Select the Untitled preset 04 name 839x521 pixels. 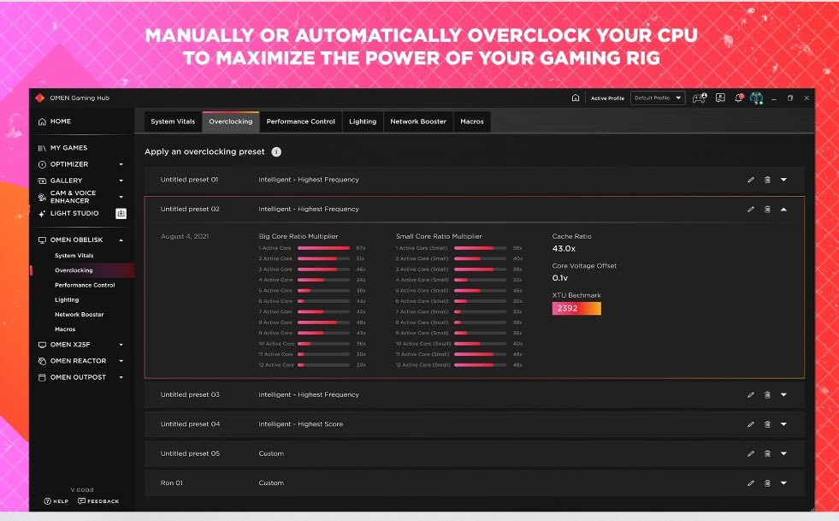tap(190, 424)
